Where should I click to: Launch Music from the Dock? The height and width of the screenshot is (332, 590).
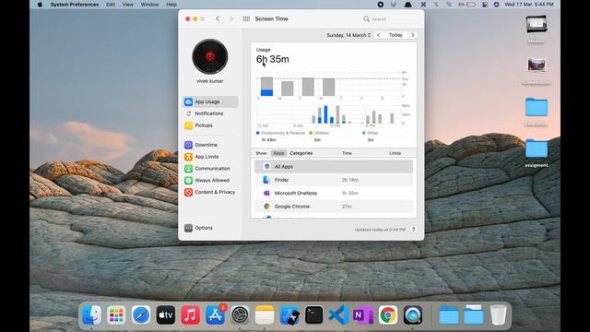191,314
